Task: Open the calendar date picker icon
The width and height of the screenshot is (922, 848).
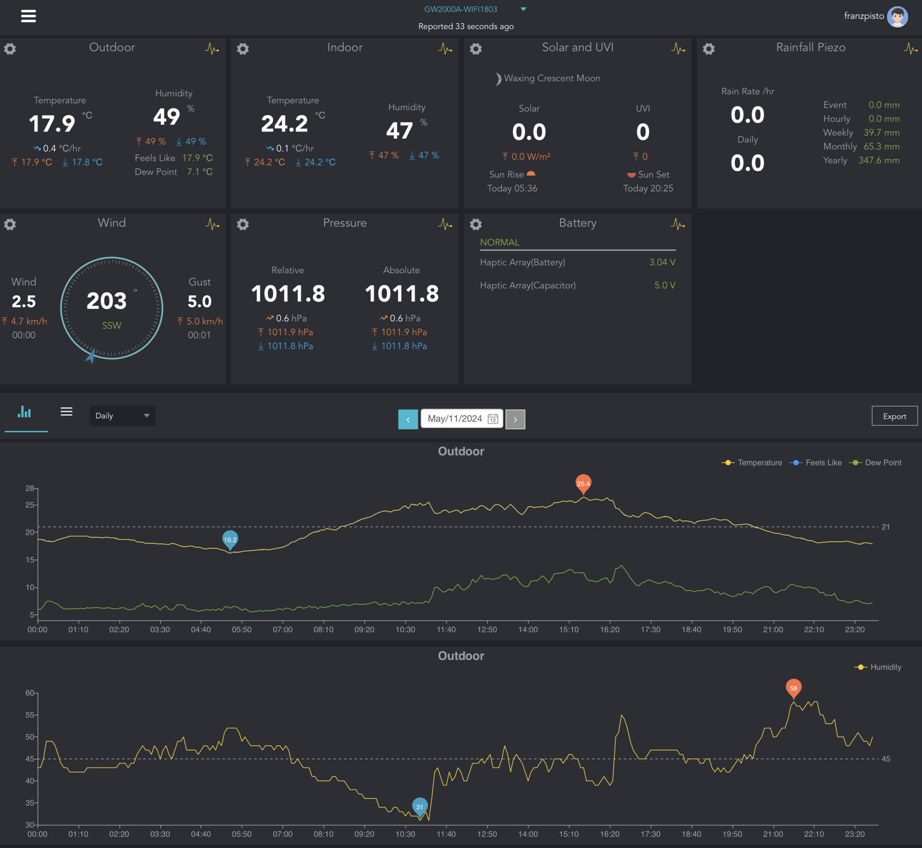Action: [493, 419]
